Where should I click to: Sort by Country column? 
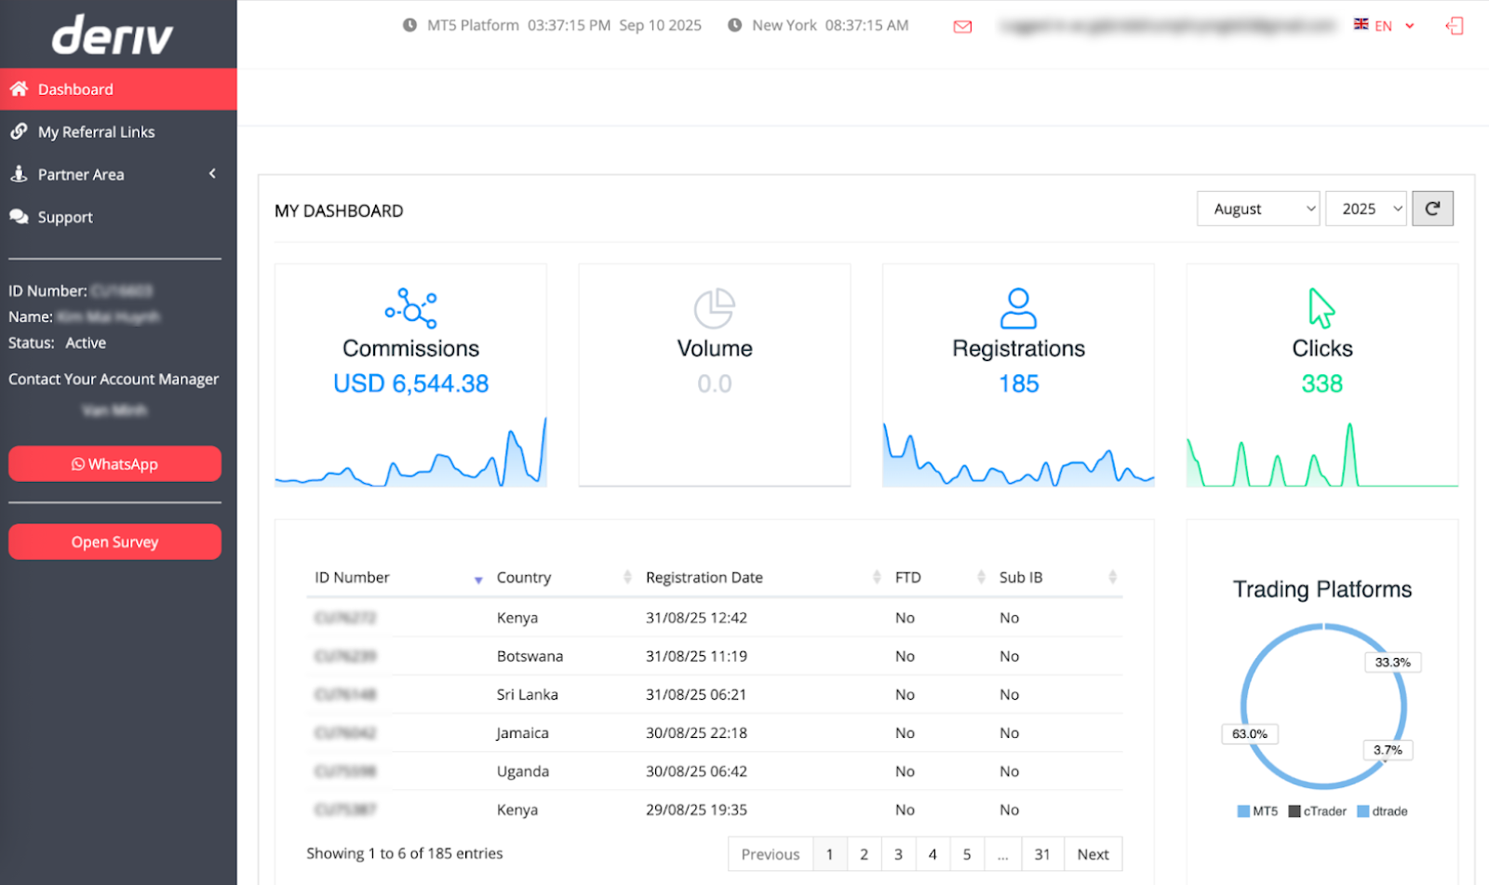click(563, 577)
